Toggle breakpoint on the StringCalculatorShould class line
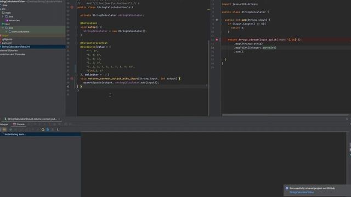351x197 pixels. point(72,7)
